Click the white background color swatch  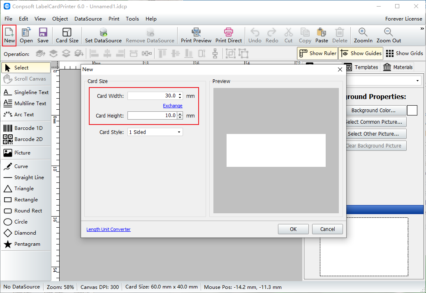pyautogui.click(x=412, y=111)
